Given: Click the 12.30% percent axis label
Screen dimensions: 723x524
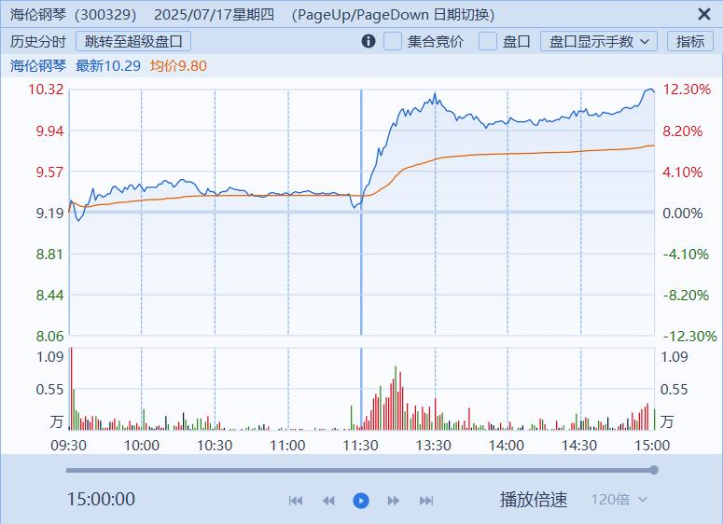Looking at the screenshot, I should [x=687, y=89].
